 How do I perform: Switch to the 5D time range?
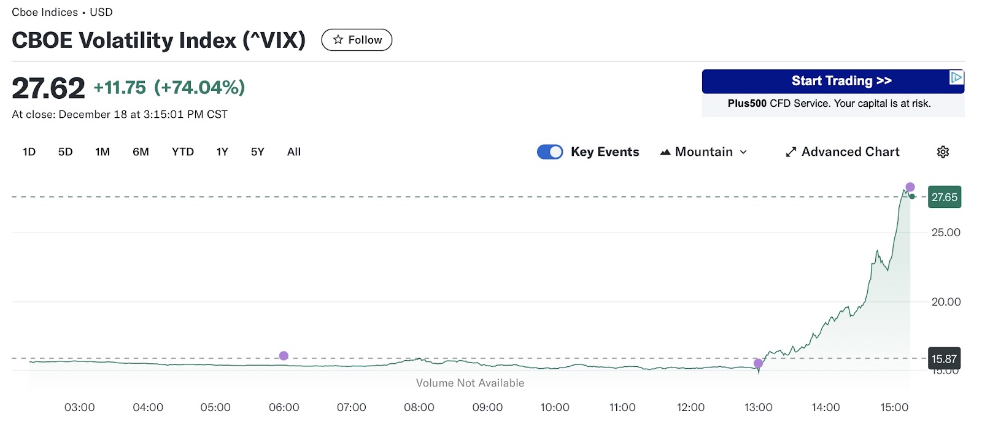[65, 152]
